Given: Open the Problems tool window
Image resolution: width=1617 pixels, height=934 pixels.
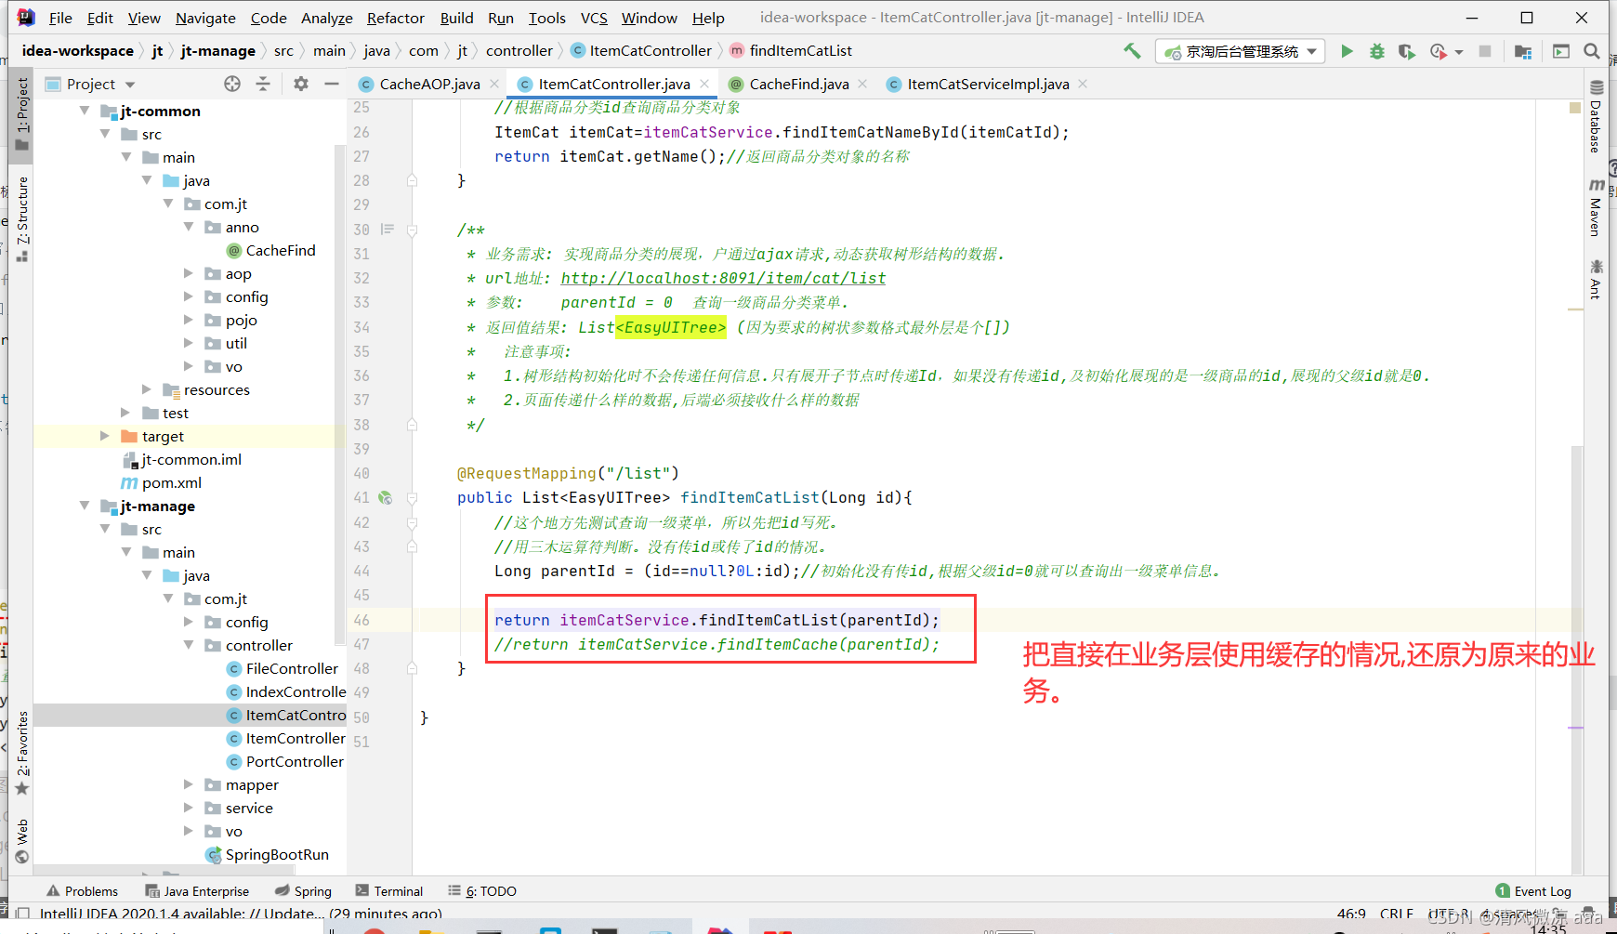Looking at the screenshot, I should [82, 891].
